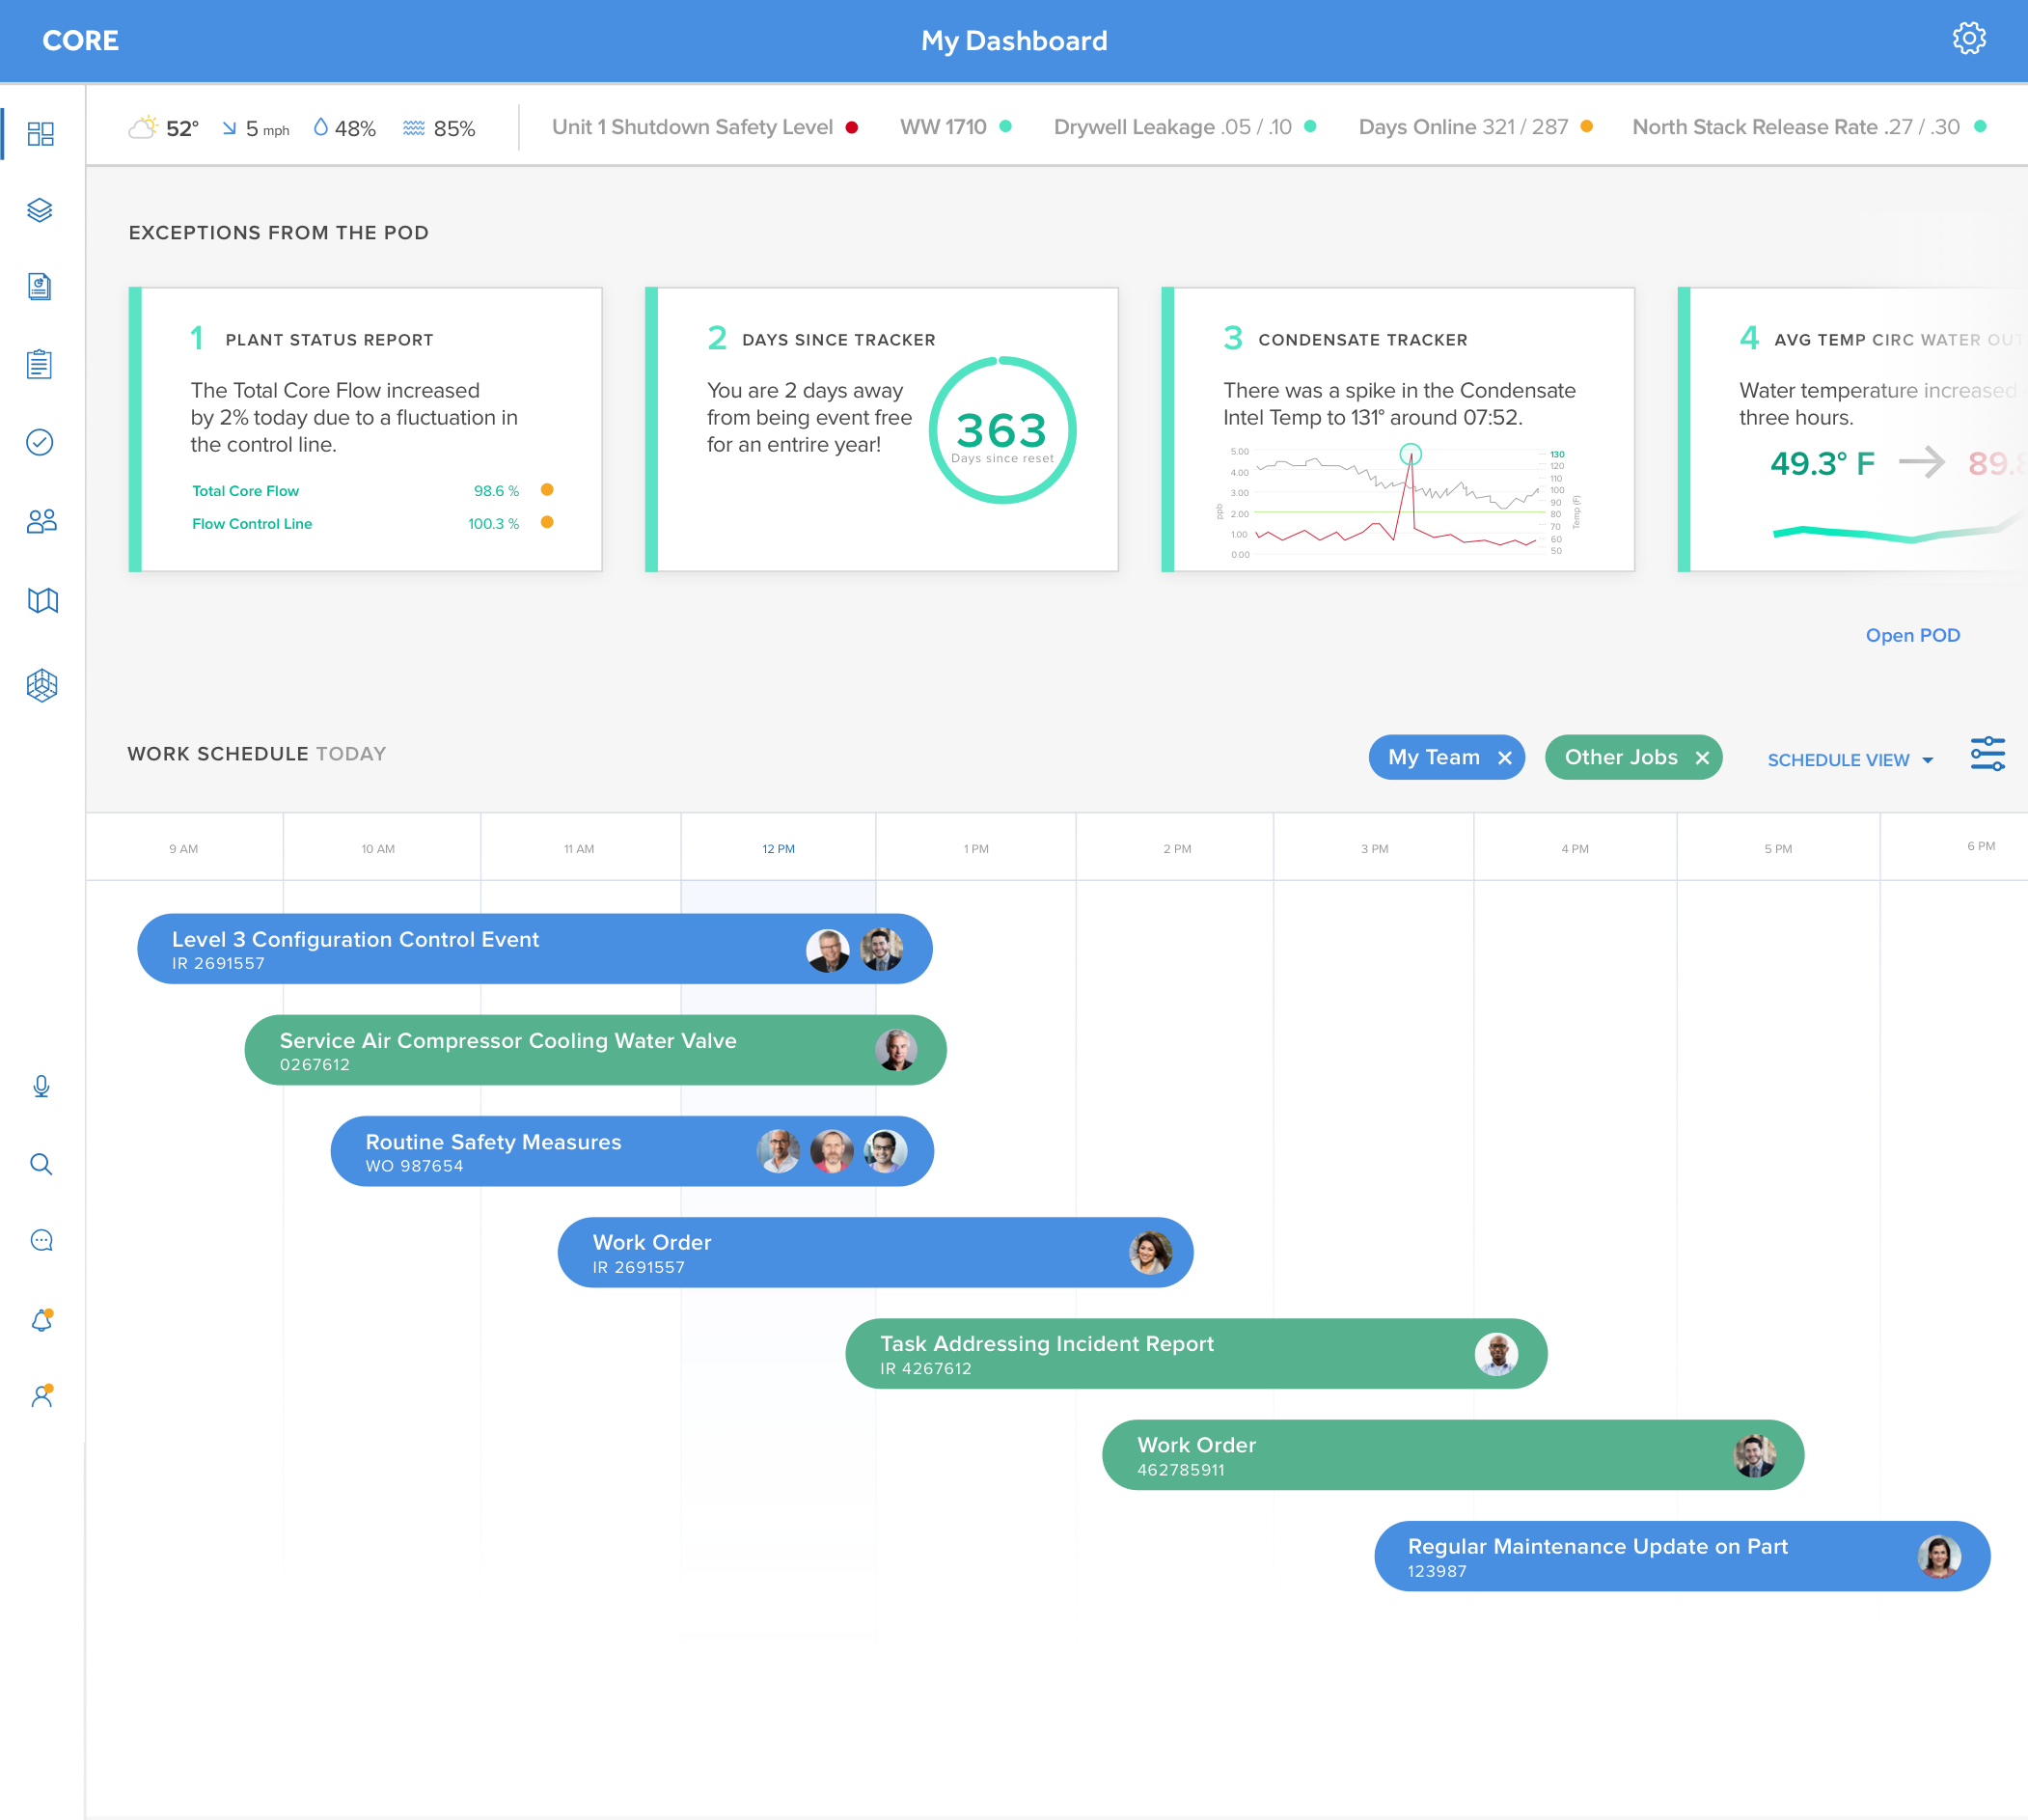Select the 12 PM timeline column header
This screenshot has width=2028, height=1820.
pos(778,848)
